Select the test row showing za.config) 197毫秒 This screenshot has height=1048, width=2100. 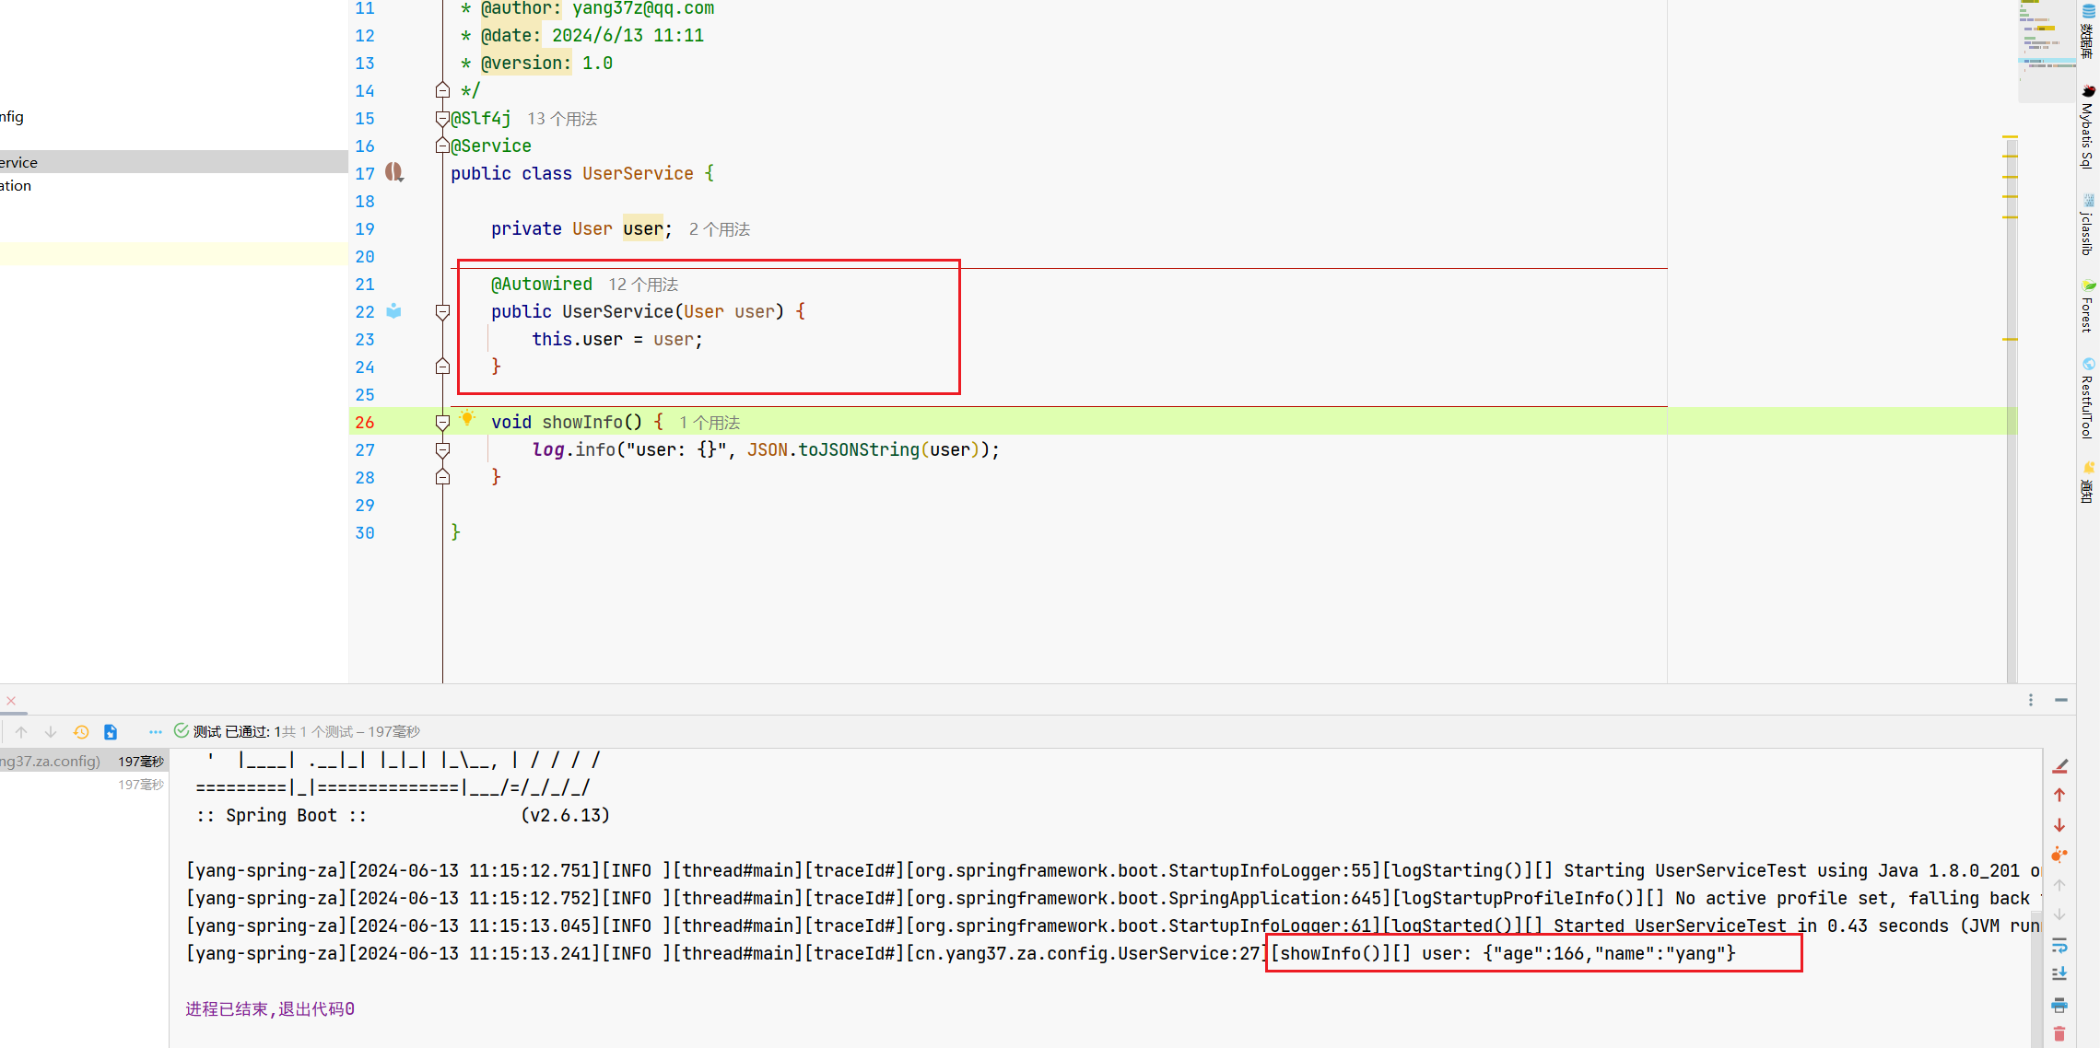pos(84,762)
